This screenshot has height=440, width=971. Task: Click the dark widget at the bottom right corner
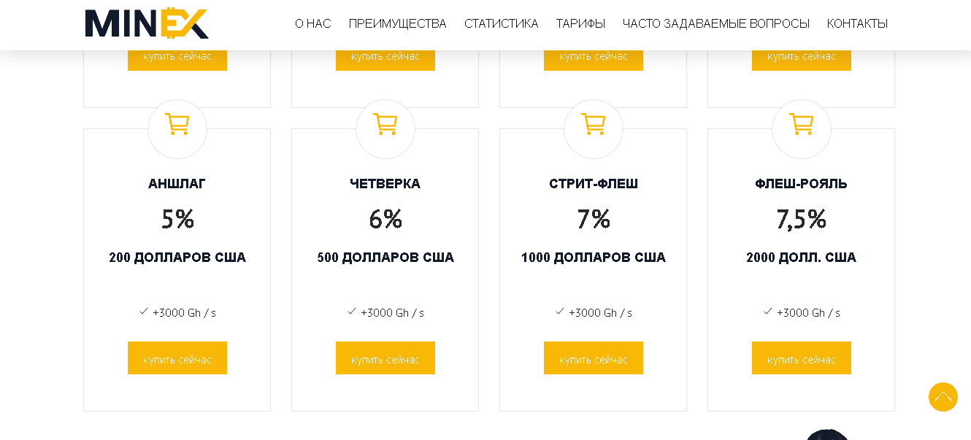coord(829,436)
